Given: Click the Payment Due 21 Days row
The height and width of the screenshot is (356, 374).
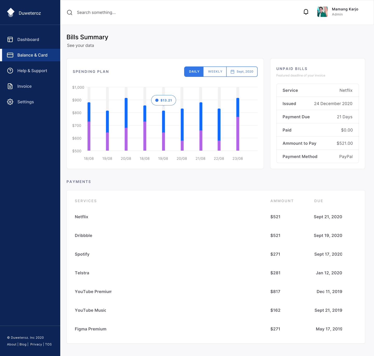Looking at the screenshot, I should coord(318,117).
